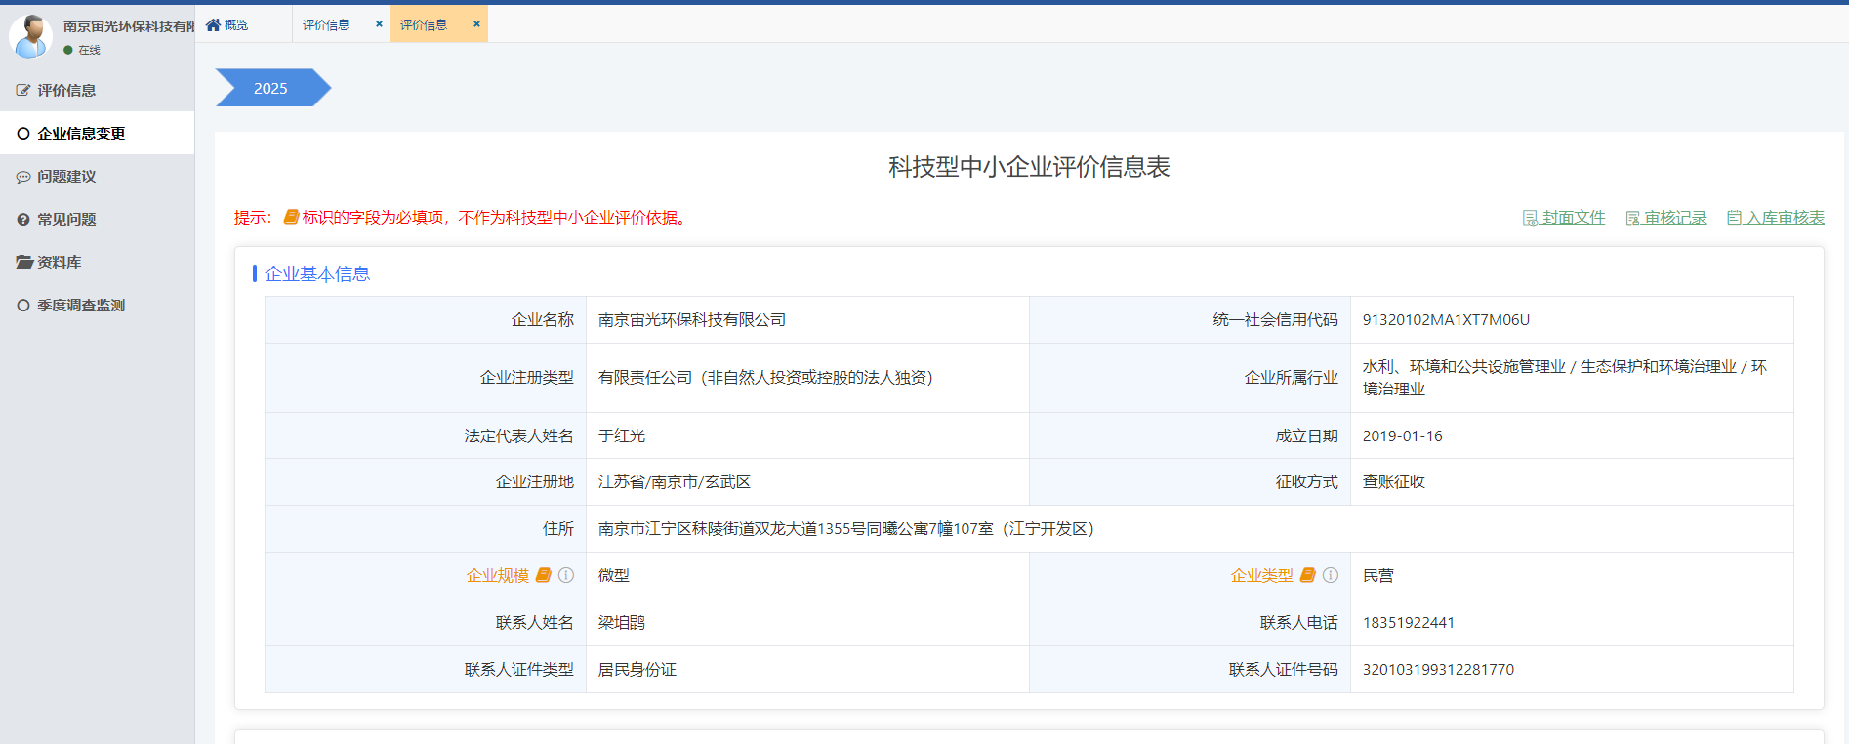The height and width of the screenshot is (744, 1849).
Task: Open 常见问题 help section
Action: click(66, 220)
